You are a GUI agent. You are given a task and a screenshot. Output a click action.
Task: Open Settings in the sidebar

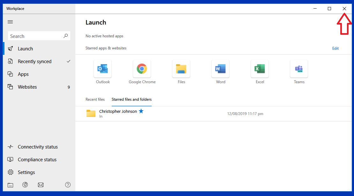click(39, 172)
